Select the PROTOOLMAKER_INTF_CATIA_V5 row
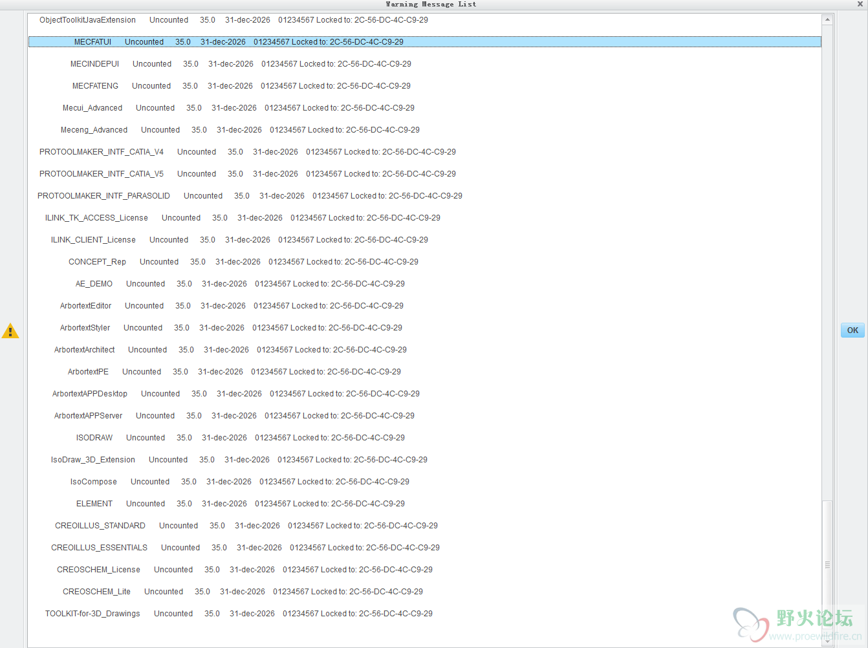 [425, 174]
